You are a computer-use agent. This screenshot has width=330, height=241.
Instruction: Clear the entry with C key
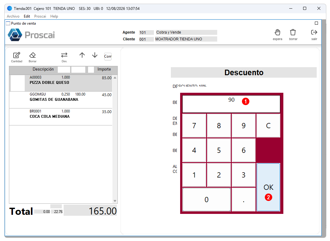tap(268, 125)
